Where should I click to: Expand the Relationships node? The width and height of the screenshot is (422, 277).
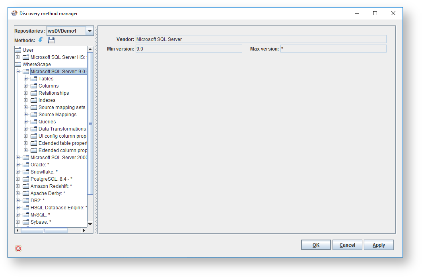pyautogui.click(x=25, y=93)
